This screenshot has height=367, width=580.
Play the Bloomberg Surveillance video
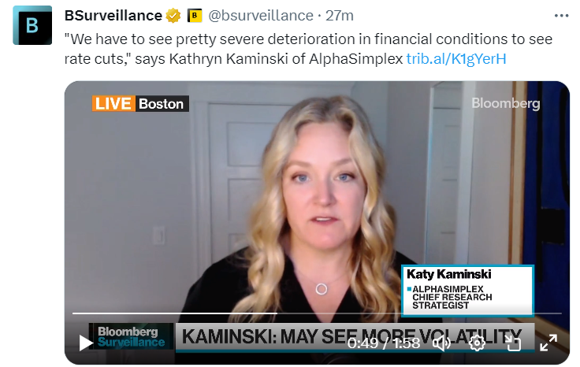(86, 343)
